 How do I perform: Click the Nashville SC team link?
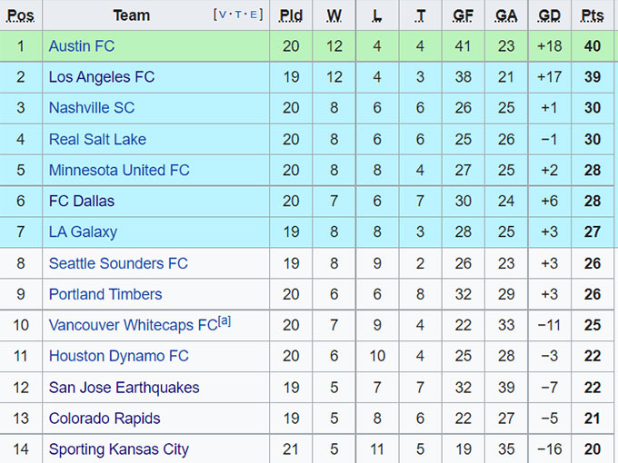click(x=92, y=108)
